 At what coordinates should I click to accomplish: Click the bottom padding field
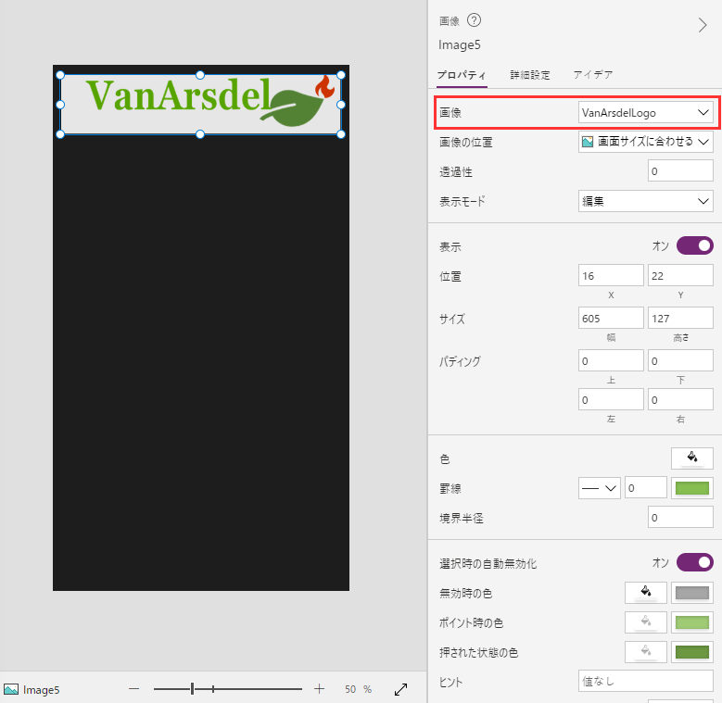680,360
